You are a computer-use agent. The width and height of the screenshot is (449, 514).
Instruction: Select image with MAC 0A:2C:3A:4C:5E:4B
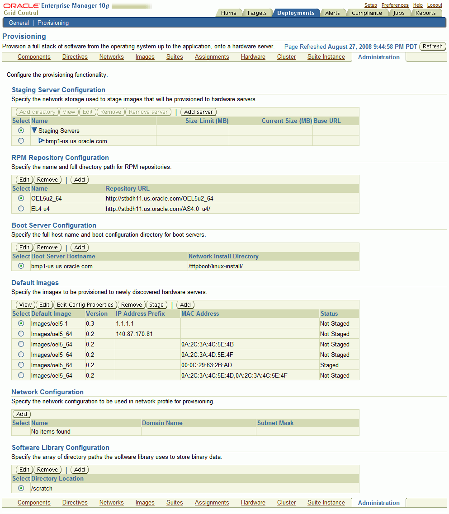pyautogui.click(x=21, y=344)
